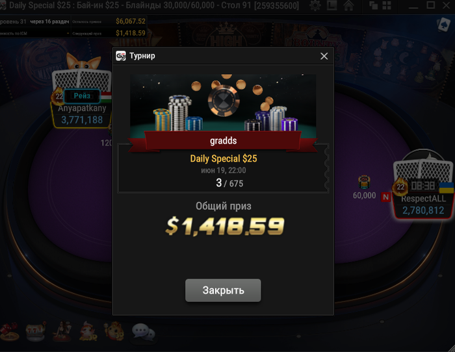The image size is (455, 352).
Task: Select the tile windows grid icon
Action: click(x=387, y=5)
